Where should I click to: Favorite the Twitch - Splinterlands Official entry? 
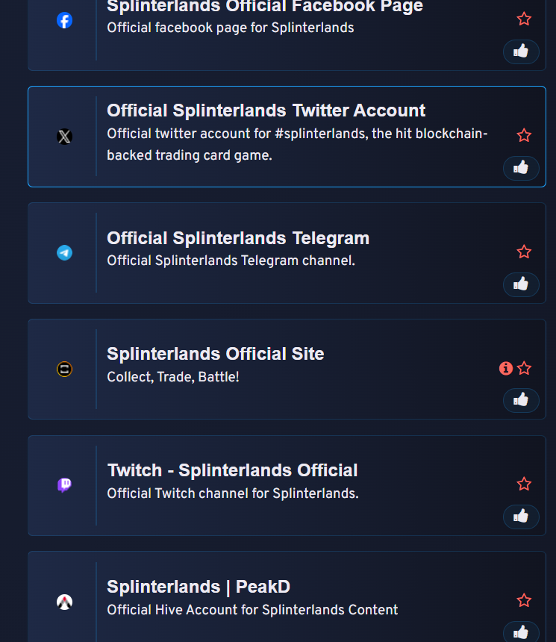point(524,484)
